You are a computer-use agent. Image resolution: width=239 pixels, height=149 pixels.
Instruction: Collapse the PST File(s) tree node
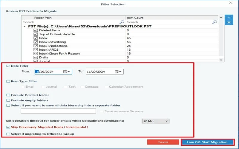pos(24,26)
